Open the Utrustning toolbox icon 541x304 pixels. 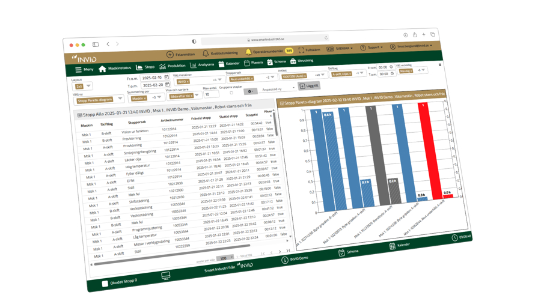click(x=293, y=61)
